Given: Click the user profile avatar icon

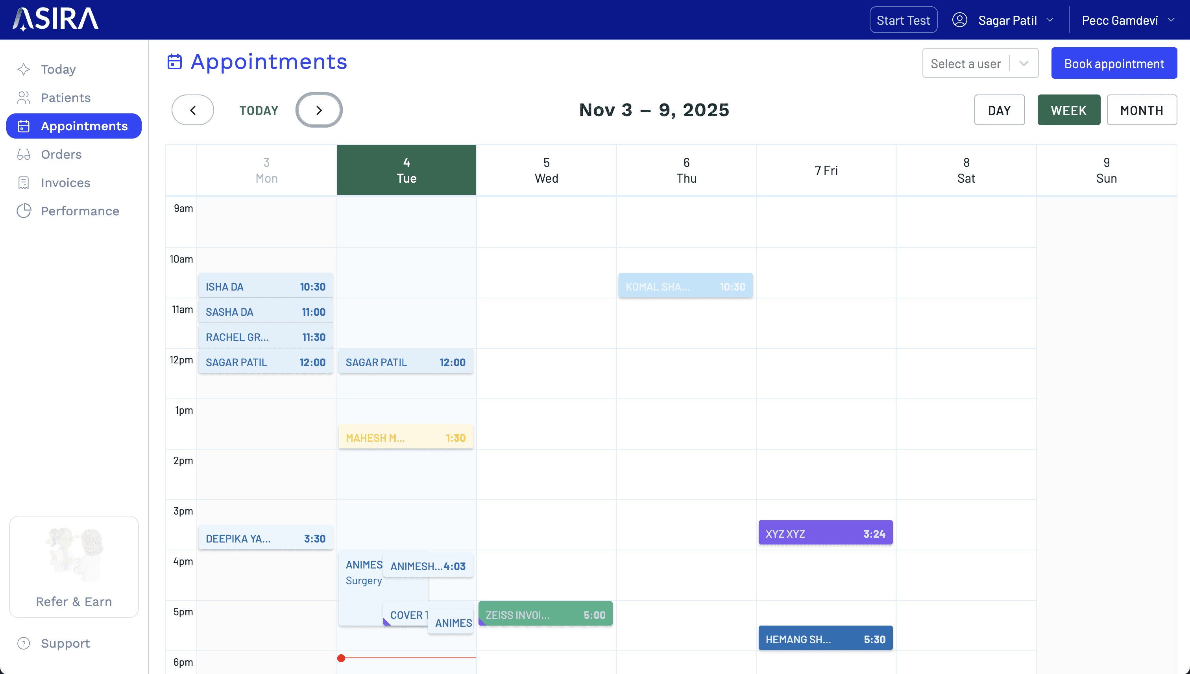Looking at the screenshot, I should click(959, 20).
